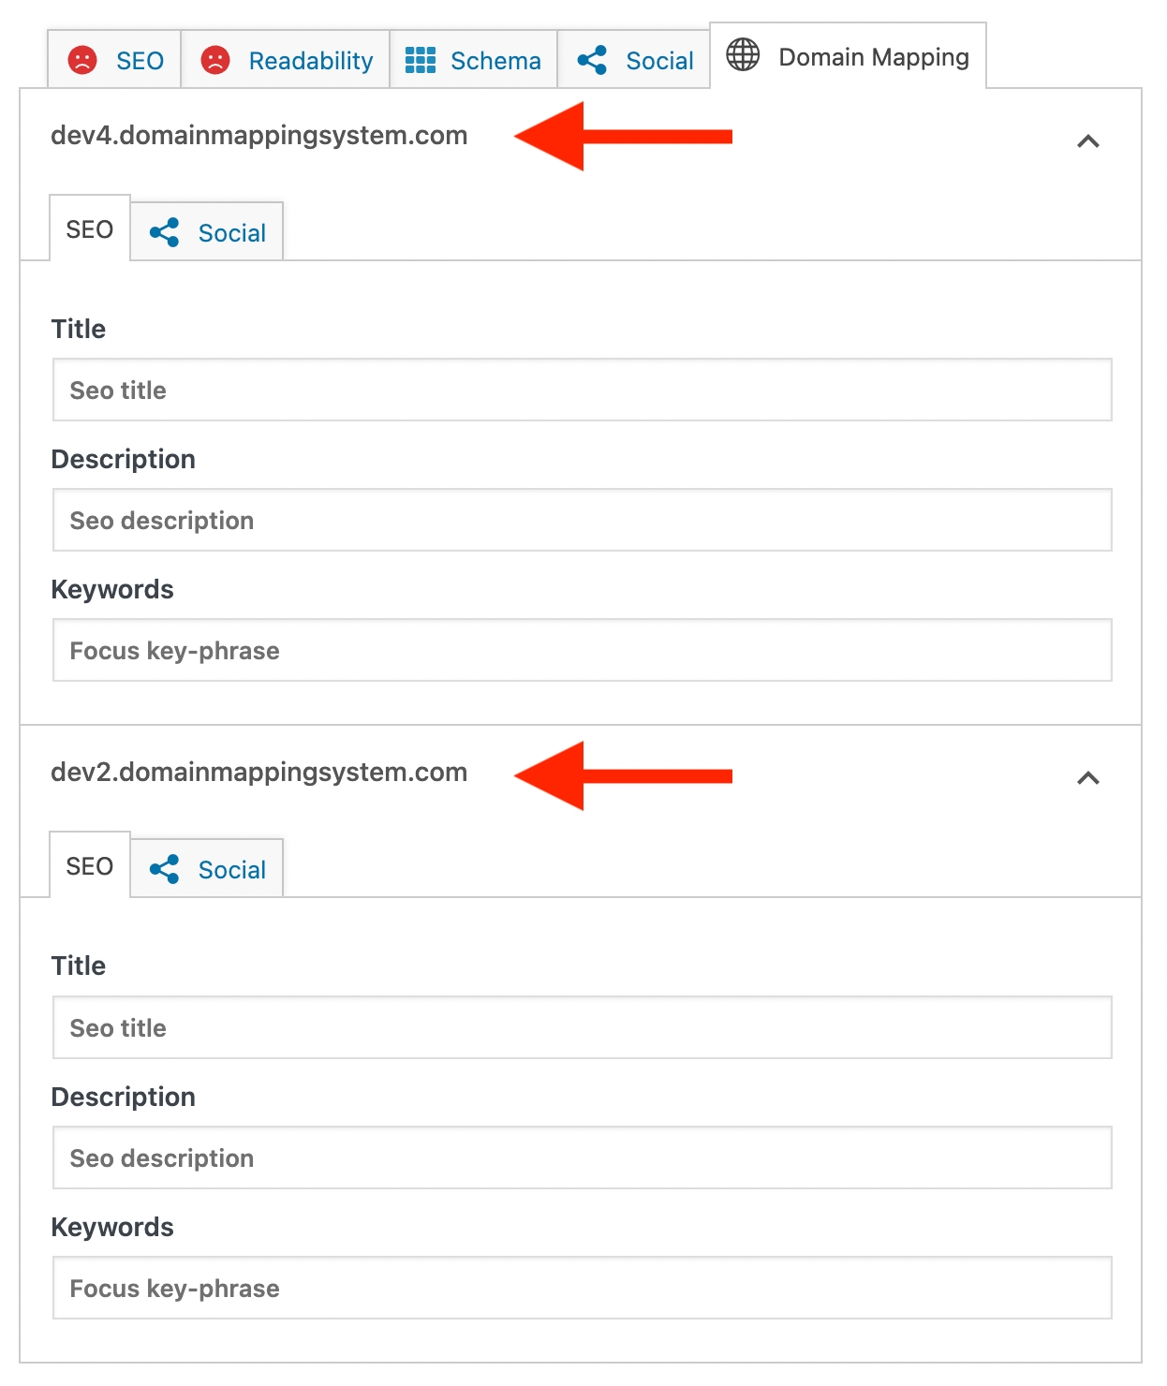1167x1386 pixels.
Task: Focus the dev4 Focus key-phrase input
Action: click(582, 651)
